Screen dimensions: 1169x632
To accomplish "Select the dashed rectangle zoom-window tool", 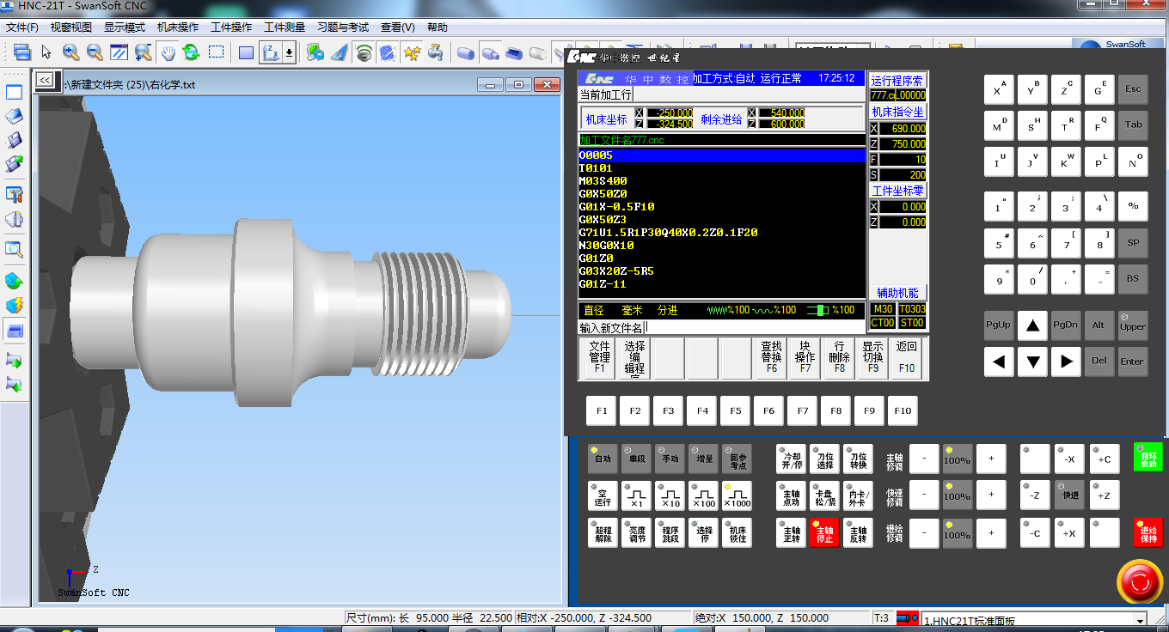I will (x=216, y=52).
